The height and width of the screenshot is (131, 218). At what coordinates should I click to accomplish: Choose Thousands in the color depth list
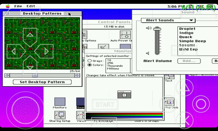(115, 66)
